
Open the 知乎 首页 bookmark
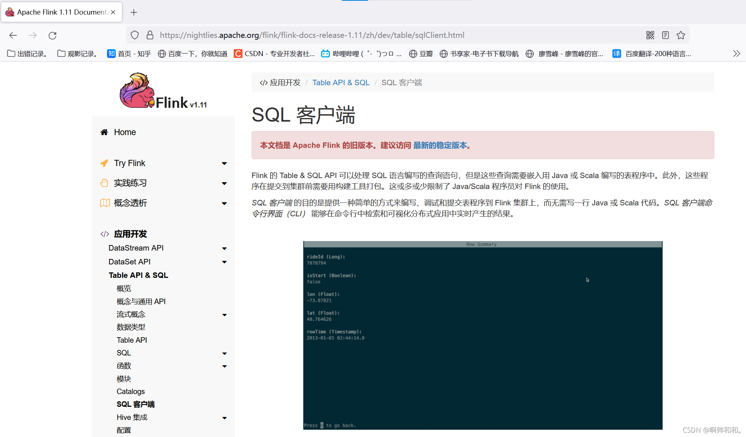pyautogui.click(x=129, y=54)
